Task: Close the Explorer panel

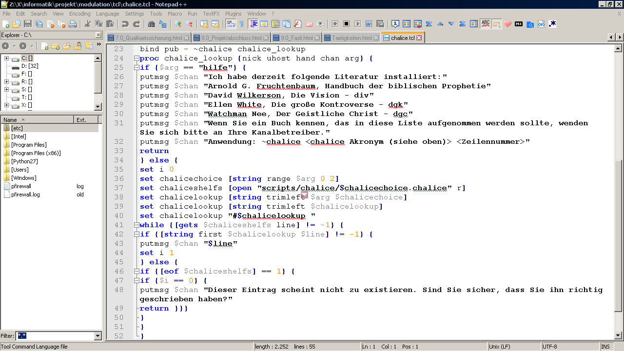Action: [98, 35]
